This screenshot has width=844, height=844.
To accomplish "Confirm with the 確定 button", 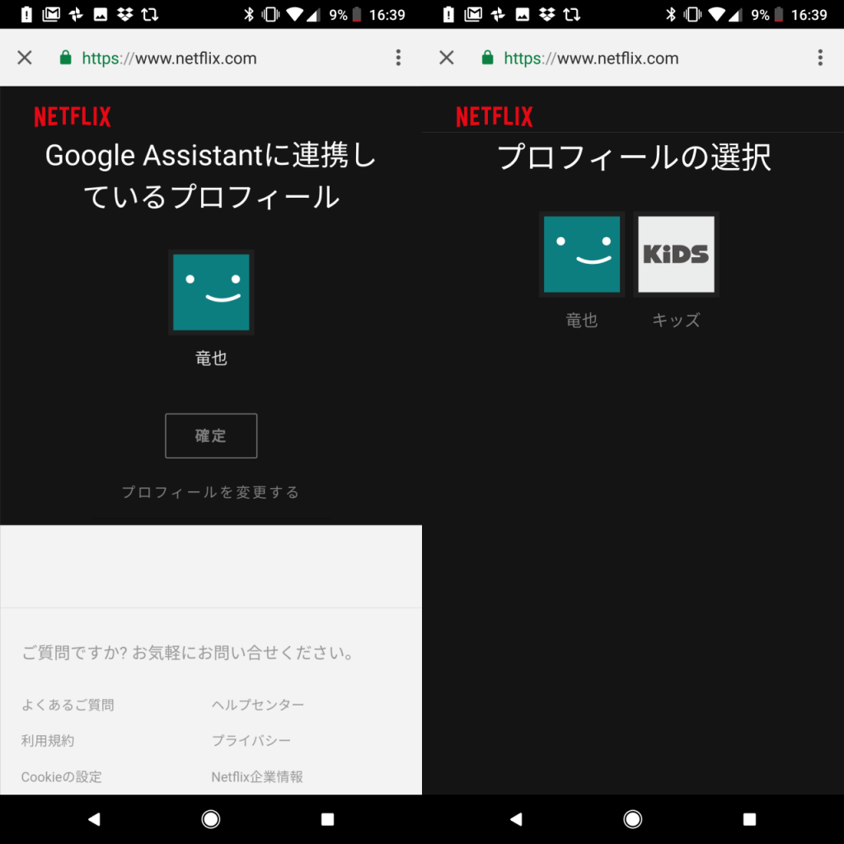I will pyautogui.click(x=211, y=436).
